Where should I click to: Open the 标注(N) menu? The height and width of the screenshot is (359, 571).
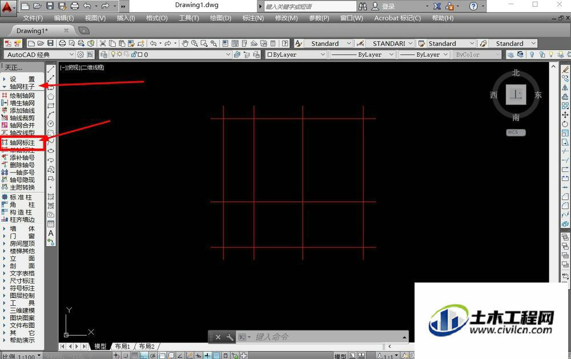coord(253,18)
